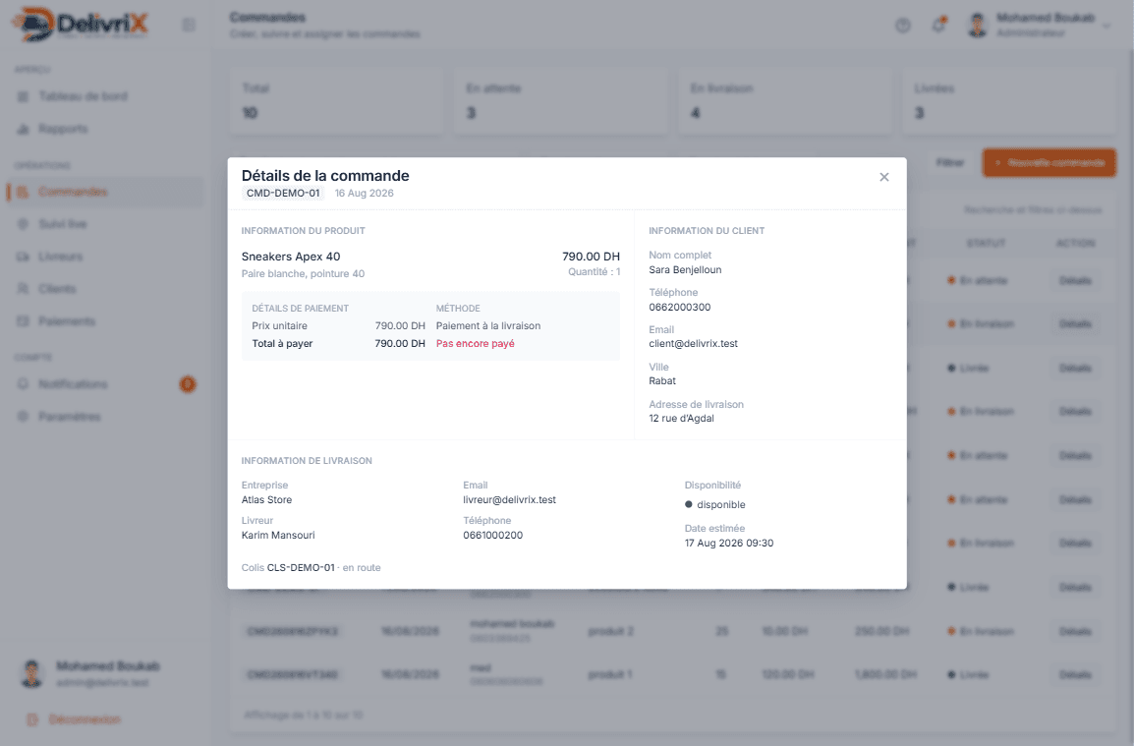Click the Notifications bell sidebar icon
The image size is (1134, 746).
pyautogui.click(x=24, y=384)
